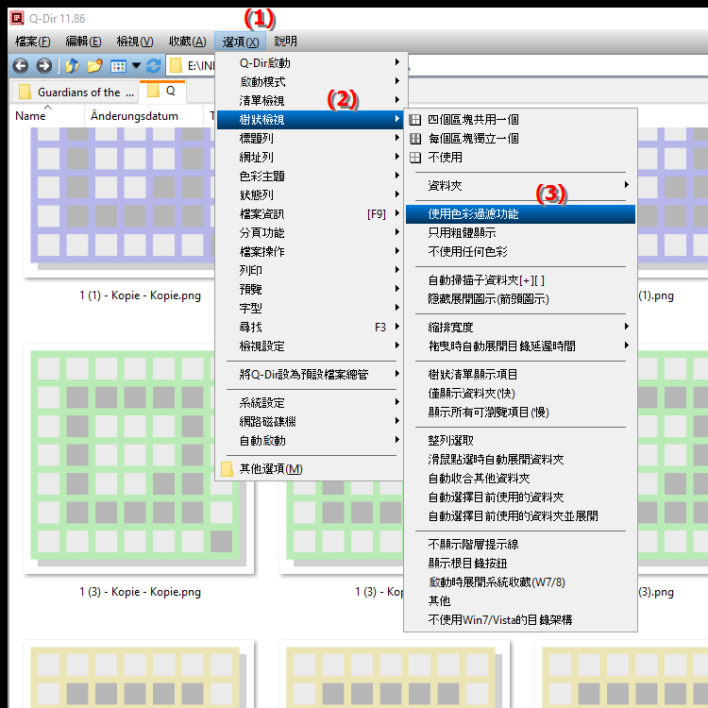This screenshot has width=708, height=708.
Task: Click the Q-Dir application logo icon
Action: [x=16, y=18]
